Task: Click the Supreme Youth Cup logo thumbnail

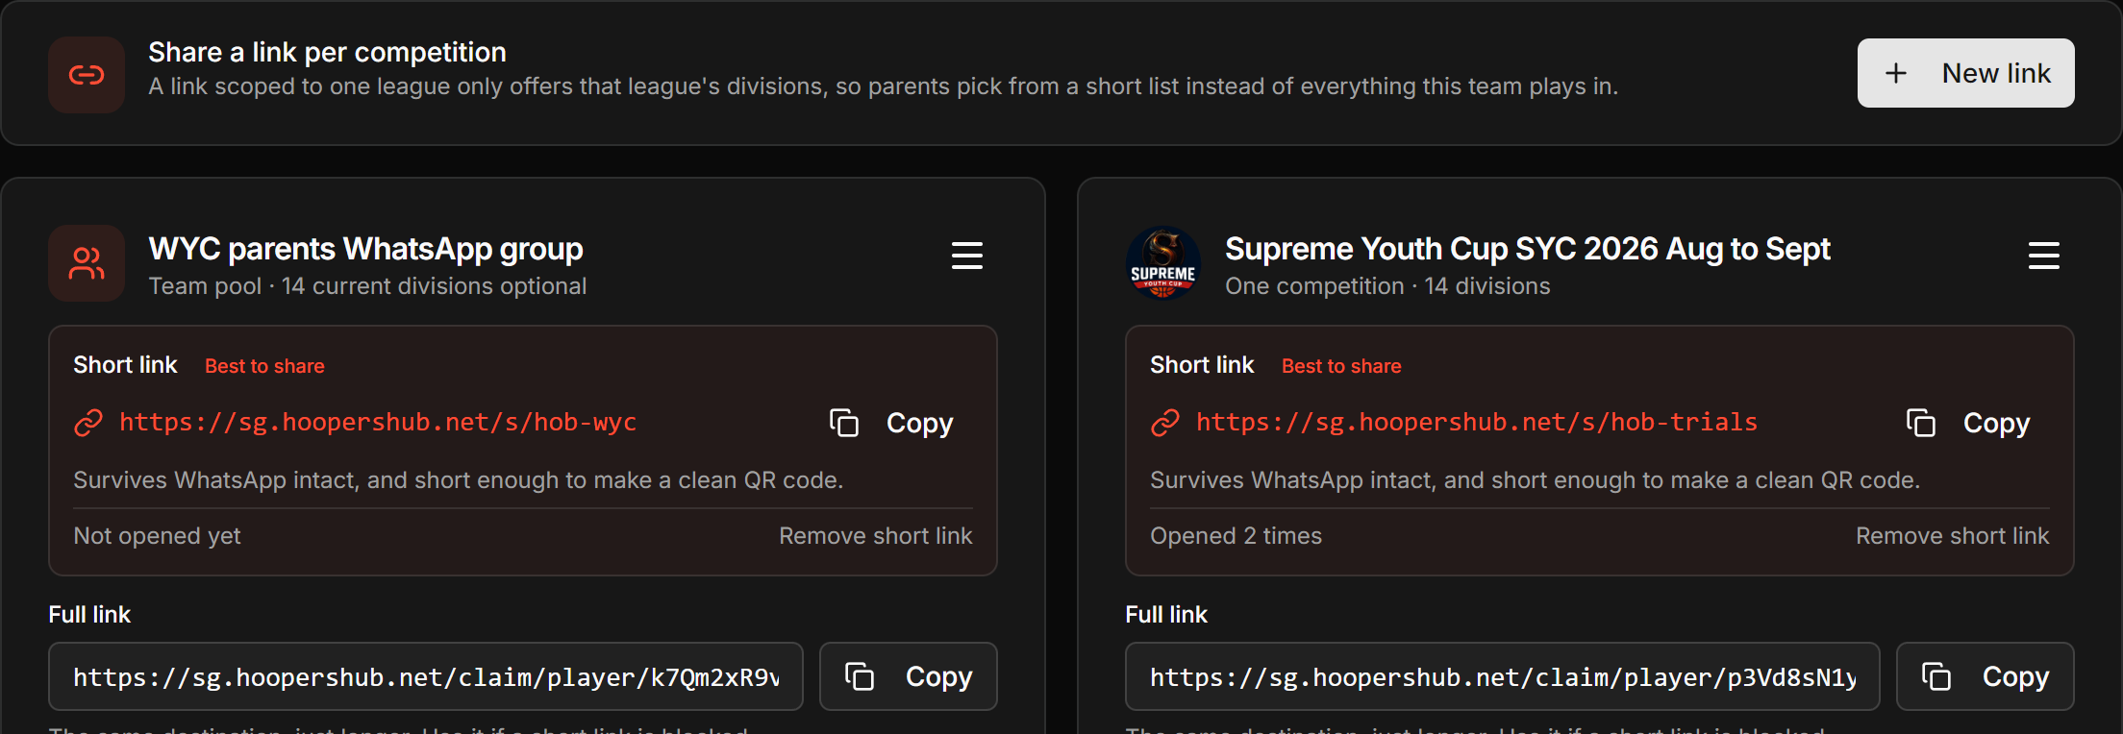Action: pos(1163,263)
